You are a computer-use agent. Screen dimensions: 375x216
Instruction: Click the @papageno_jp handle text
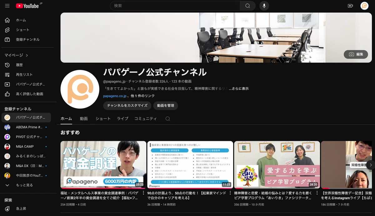coord(114,81)
